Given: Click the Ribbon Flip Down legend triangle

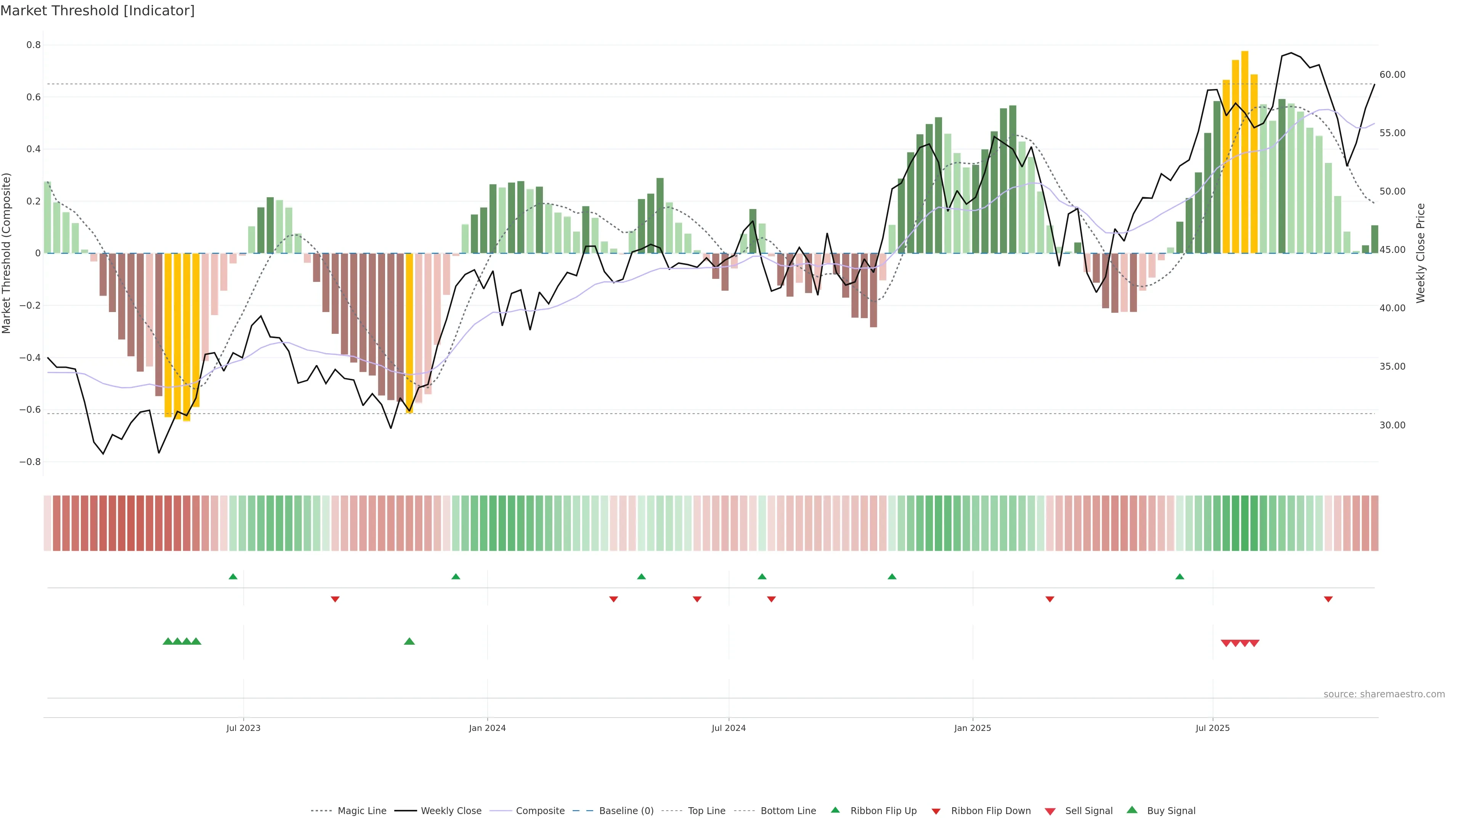Looking at the screenshot, I should click(x=936, y=811).
